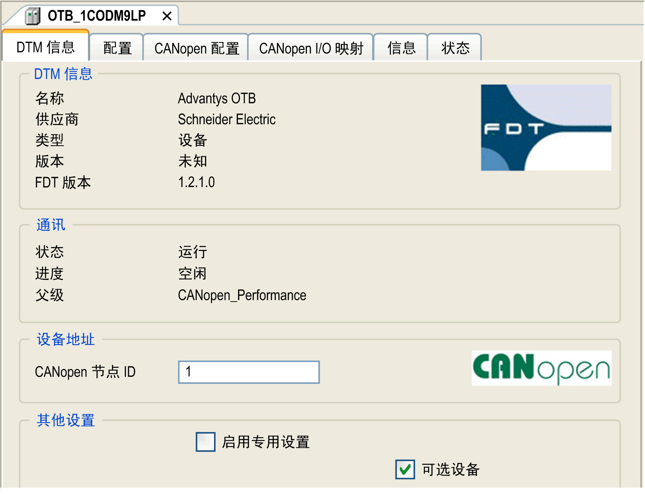The image size is (645, 494).
Task: Click the CANopen_Performance parent entry
Action: pyautogui.click(x=242, y=295)
